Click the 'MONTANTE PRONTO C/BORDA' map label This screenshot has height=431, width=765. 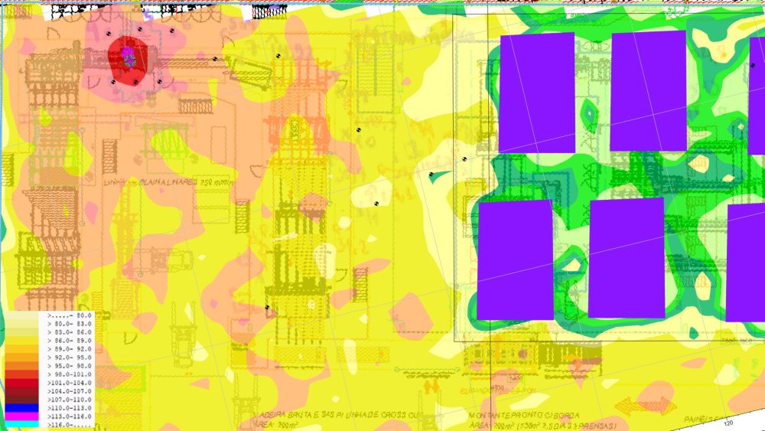coord(525,416)
